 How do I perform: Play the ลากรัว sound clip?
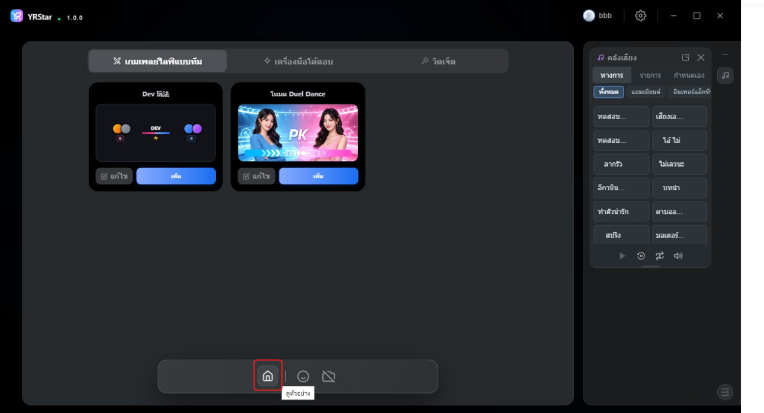(x=621, y=164)
